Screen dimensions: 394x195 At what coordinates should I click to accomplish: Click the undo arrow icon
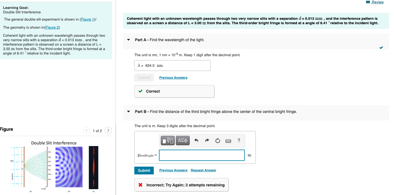pos(196,141)
